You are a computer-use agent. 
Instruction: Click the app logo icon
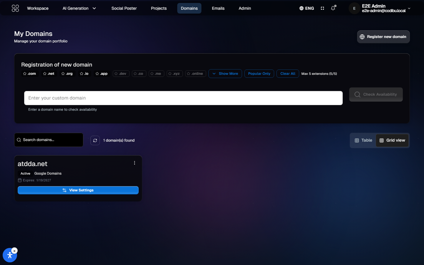click(15, 8)
